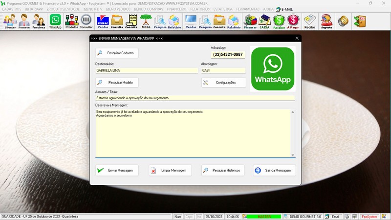Open the PDV Vendas icon

[x=103, y=22]
